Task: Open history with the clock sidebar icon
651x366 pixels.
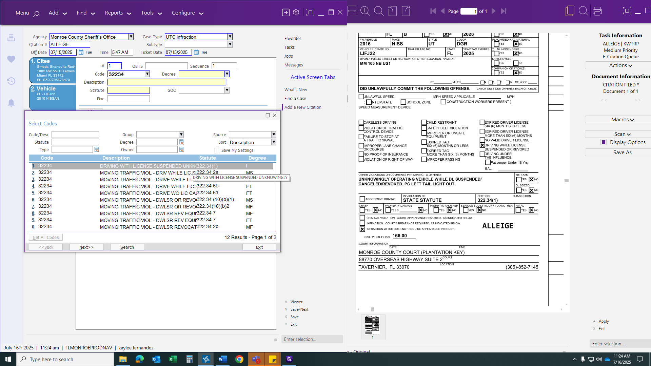Action: click(11, 81)
